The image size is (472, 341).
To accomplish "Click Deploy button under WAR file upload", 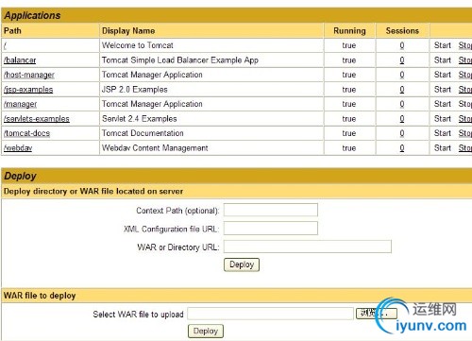I will pos(206,331).
